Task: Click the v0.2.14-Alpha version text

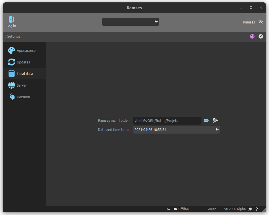Action: [235, 209]
